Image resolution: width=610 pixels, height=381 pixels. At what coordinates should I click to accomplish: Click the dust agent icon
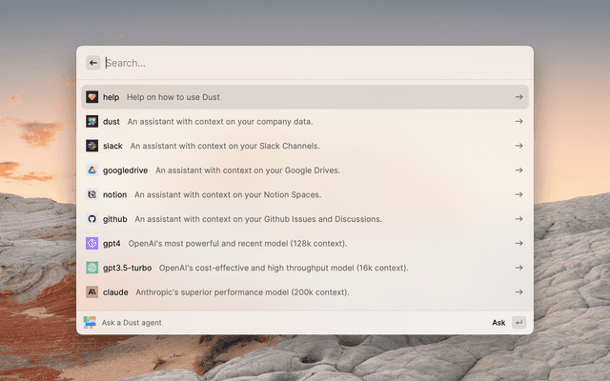(x=92, y=122)
